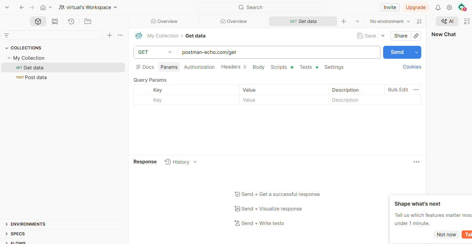
Task: Open the AI assistant panel button
Action: [x=447, y=21]
